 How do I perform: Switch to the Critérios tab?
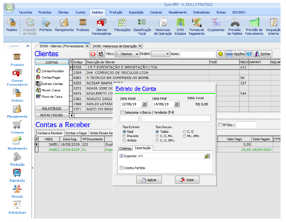tap(125, 149)
